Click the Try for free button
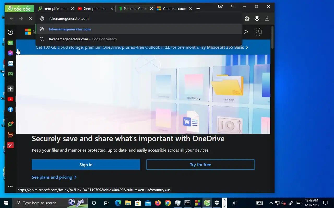 pyautogui.click(x=200, y=165)
